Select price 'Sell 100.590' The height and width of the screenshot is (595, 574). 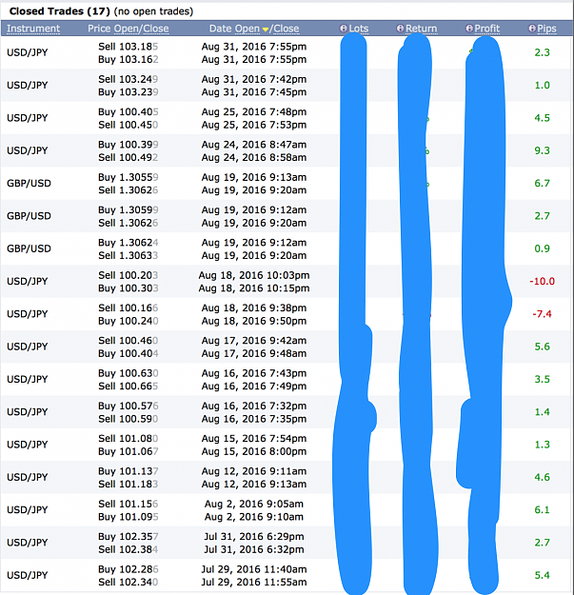pos(129,419)
